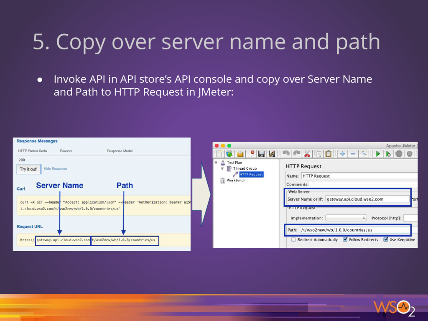Click the Toggle enable/disable icon in toolbar

(364, 154)
